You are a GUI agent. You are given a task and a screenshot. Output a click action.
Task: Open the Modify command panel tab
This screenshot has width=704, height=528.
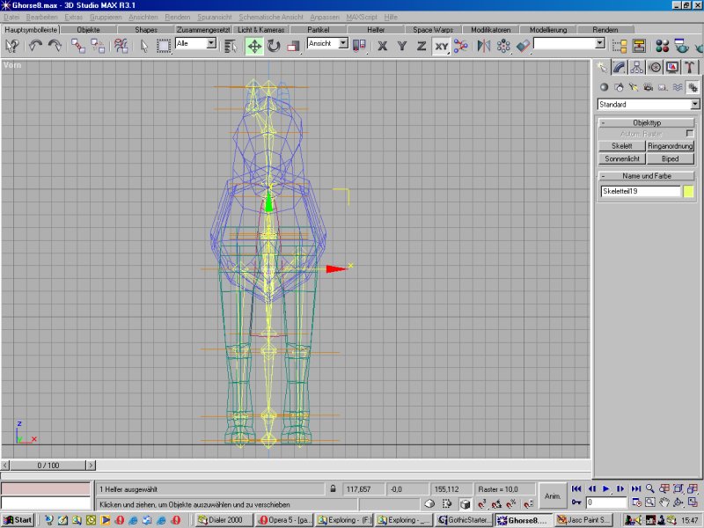tap(620, 67)
